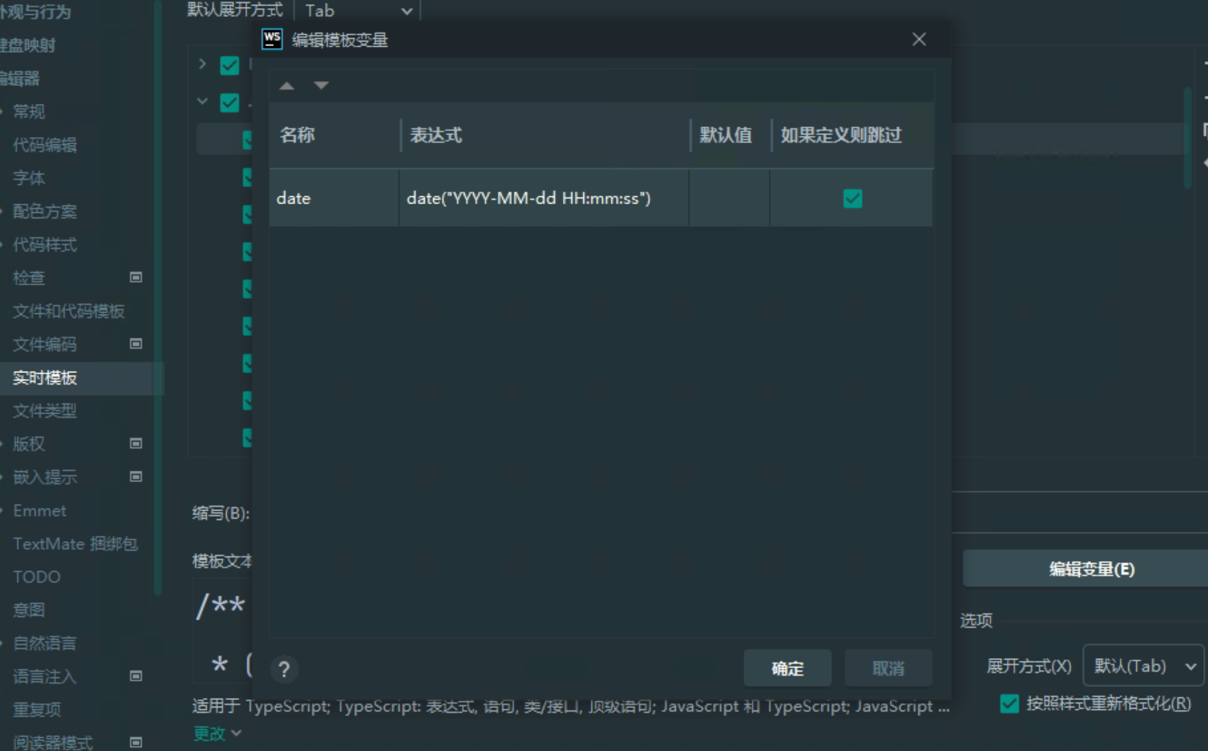Click the 编辑变量(E) button
The width and height of the screenshot is (1208, 751).
(x=1085, y=569)
